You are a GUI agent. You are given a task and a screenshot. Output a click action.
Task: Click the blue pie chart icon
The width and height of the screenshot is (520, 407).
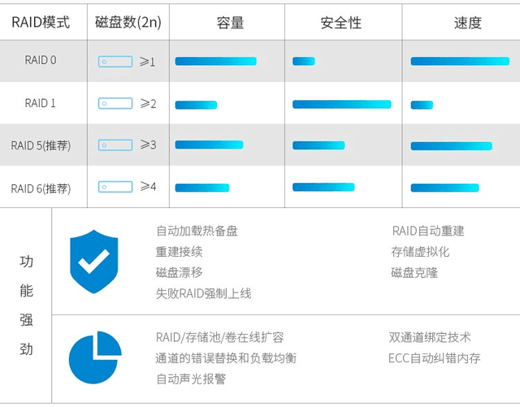(95, 357)
